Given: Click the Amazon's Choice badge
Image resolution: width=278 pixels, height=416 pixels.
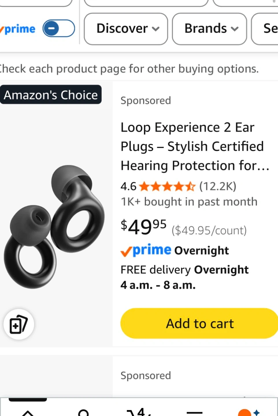Looking at the screenshot, I should (x=51, y=95).
